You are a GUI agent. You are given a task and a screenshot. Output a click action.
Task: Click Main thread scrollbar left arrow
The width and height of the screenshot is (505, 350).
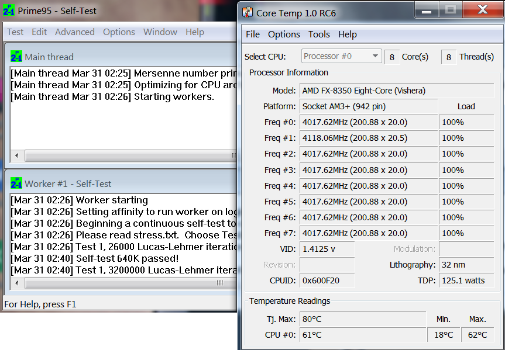click(x=17, y=156)
